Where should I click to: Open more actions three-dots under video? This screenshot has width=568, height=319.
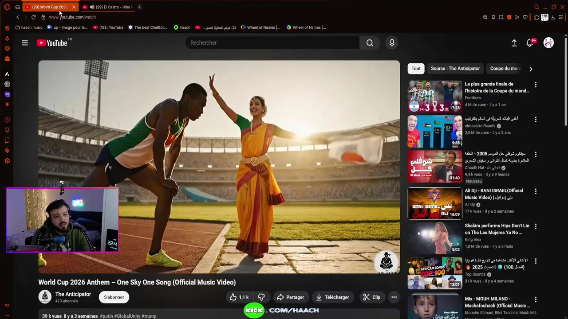[x=394, y=297]
